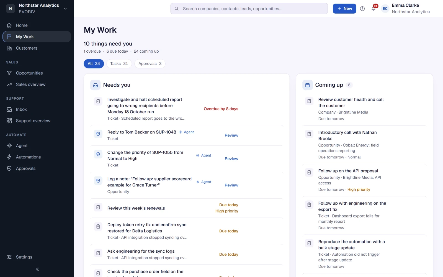
Task: Expand the Northstar Analytics workspace switcher chevron
Action: click(x=65, y=9)
